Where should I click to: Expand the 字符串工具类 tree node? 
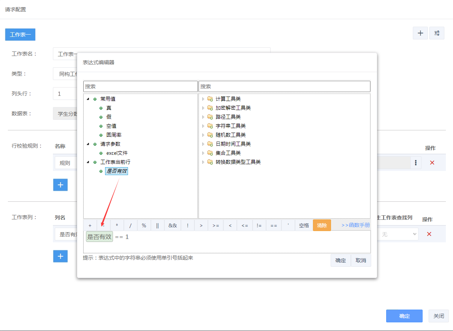(203, 126)
